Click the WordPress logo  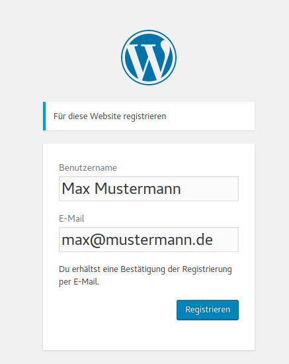click(x=149, y=58)
